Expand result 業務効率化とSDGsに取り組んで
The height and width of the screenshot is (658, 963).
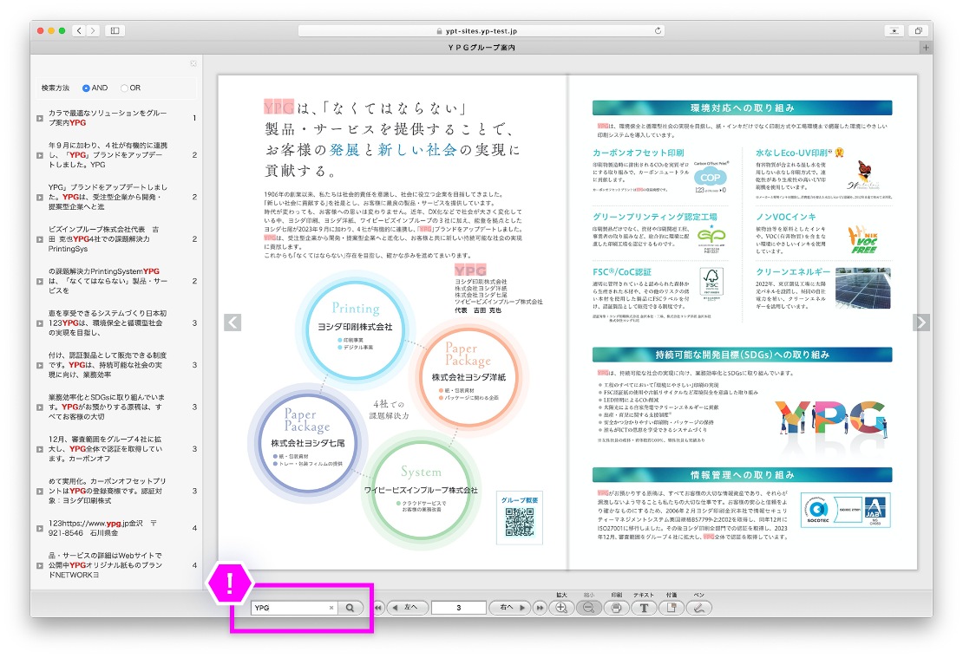tap(39, 407)
